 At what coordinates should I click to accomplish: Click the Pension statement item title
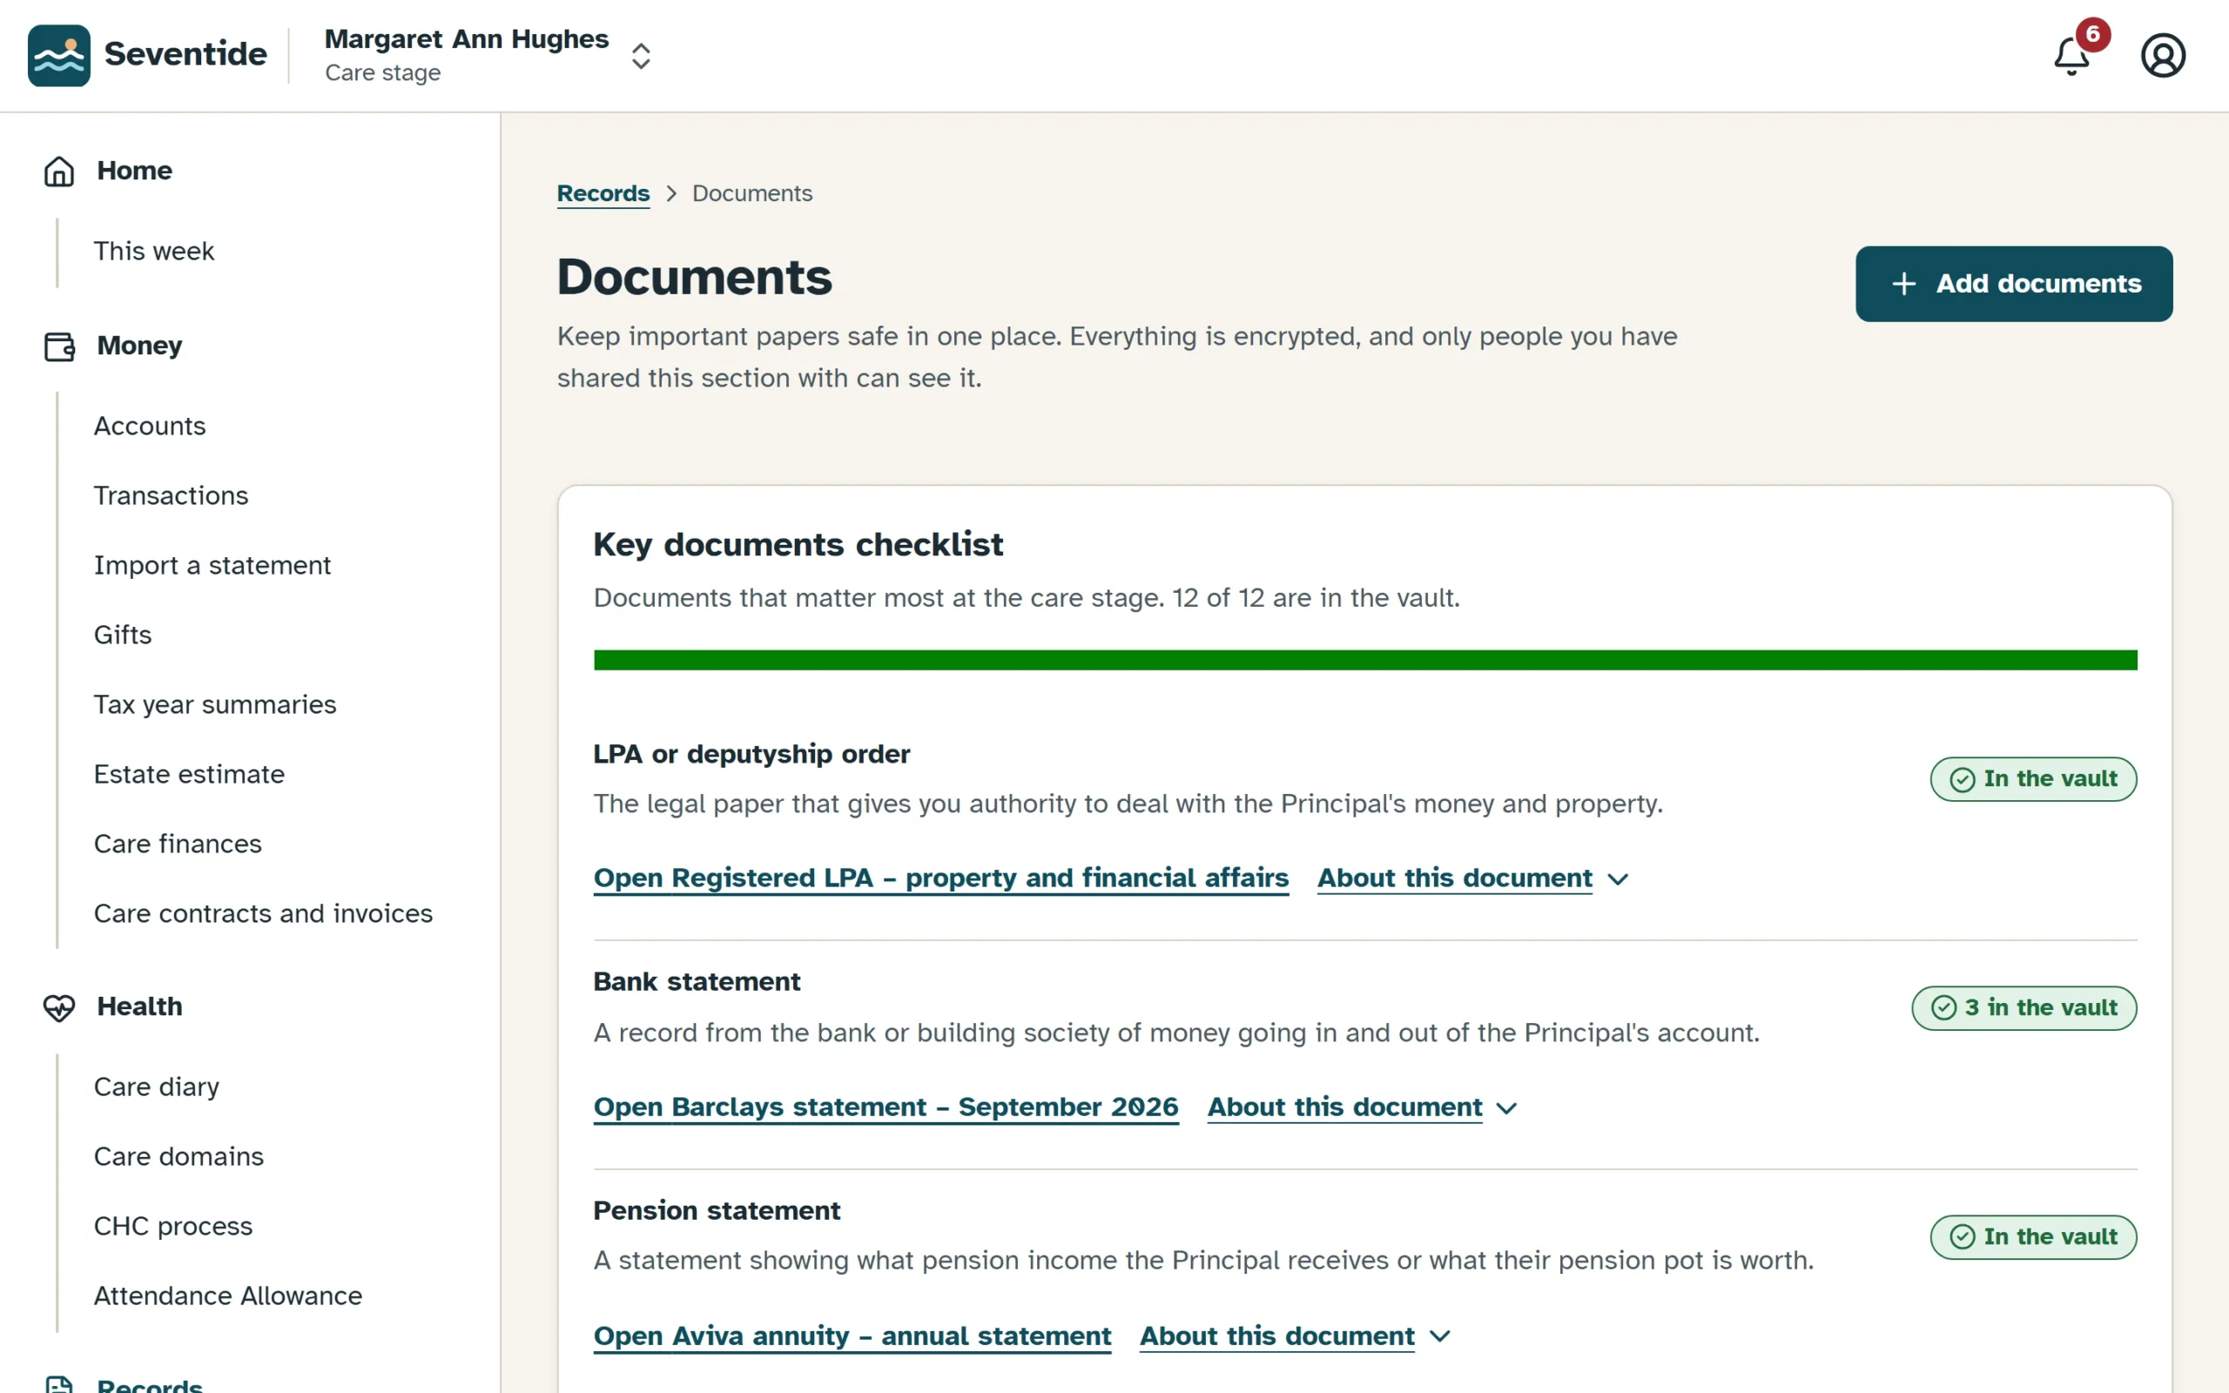point(717,1210)
